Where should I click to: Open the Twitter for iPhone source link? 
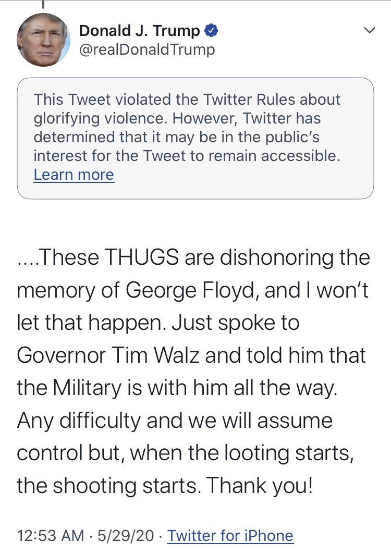pyautogui.click(x=230, y=535)
